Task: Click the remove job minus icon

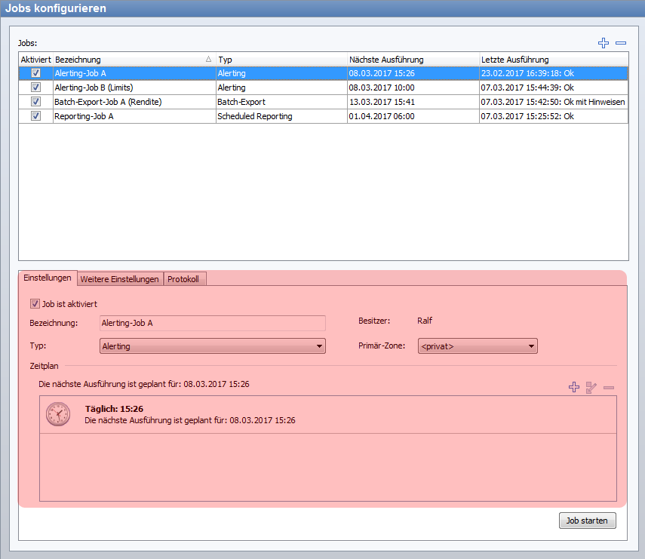Action: pos(621,44)
